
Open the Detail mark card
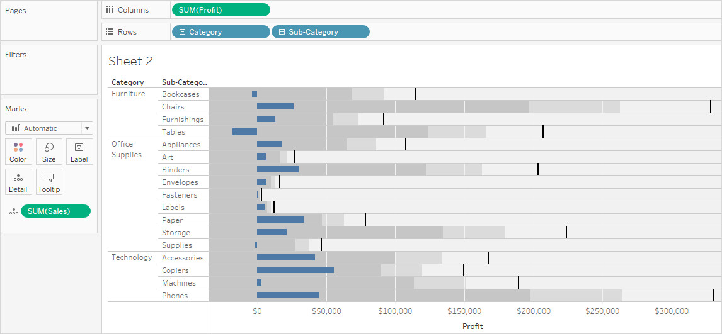(x=18, y=182)
